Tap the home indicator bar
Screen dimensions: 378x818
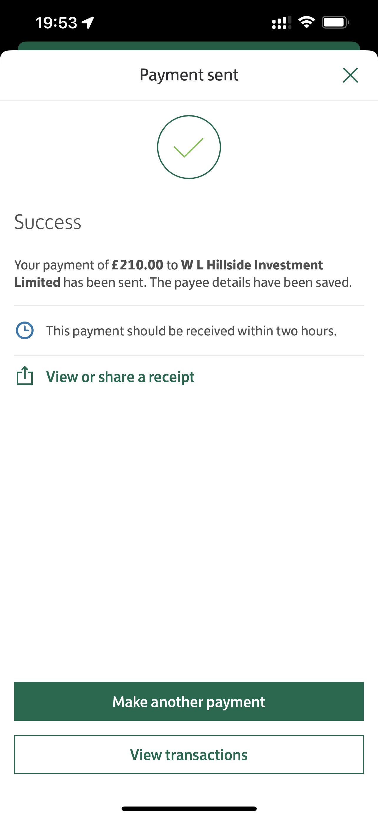[189, 809]
